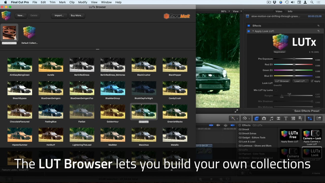This screenshot has width=325, height=183.
Task: Toggle solo S icon in timeline
Action: point(225,125)
